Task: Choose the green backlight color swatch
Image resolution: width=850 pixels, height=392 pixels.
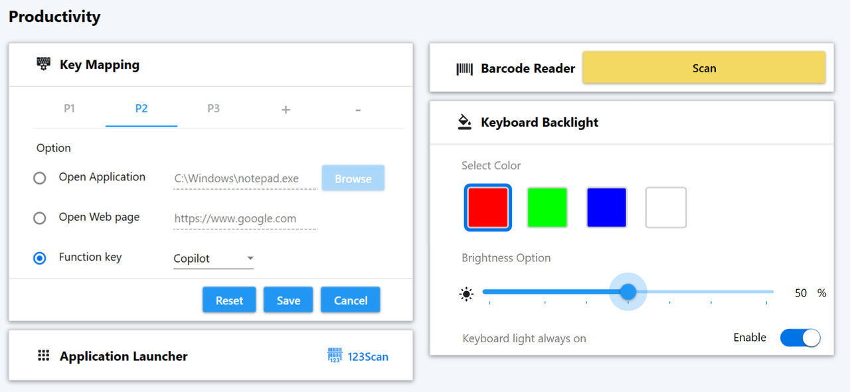Action: click(547, 208)
